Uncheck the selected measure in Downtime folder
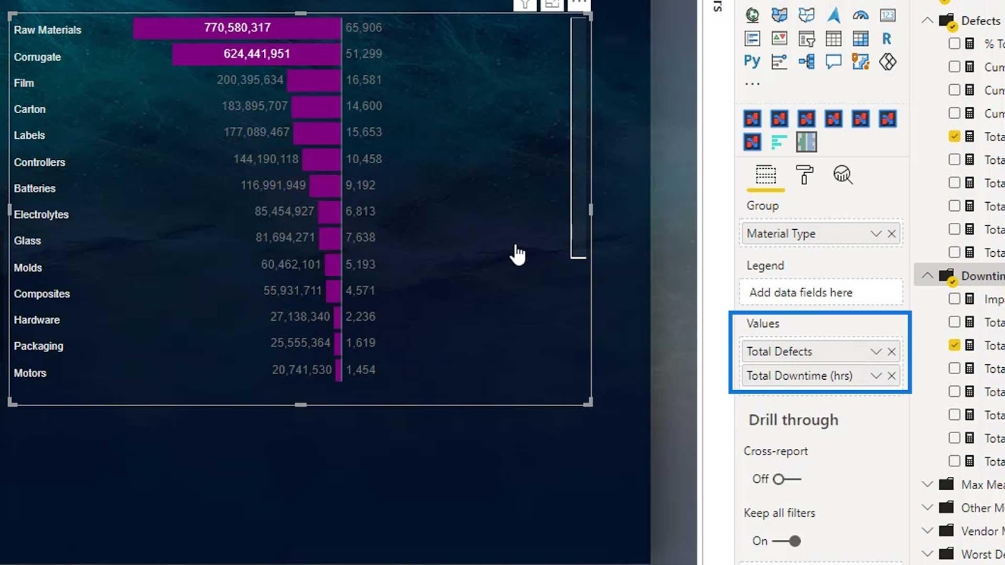The width and height of the screenshot is (1005, 565). tap(954, 345)
